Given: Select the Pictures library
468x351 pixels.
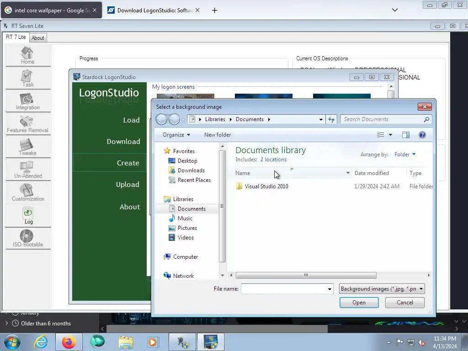Looking at the screenshot, I should pyautogui.click(x=187, y=228).
